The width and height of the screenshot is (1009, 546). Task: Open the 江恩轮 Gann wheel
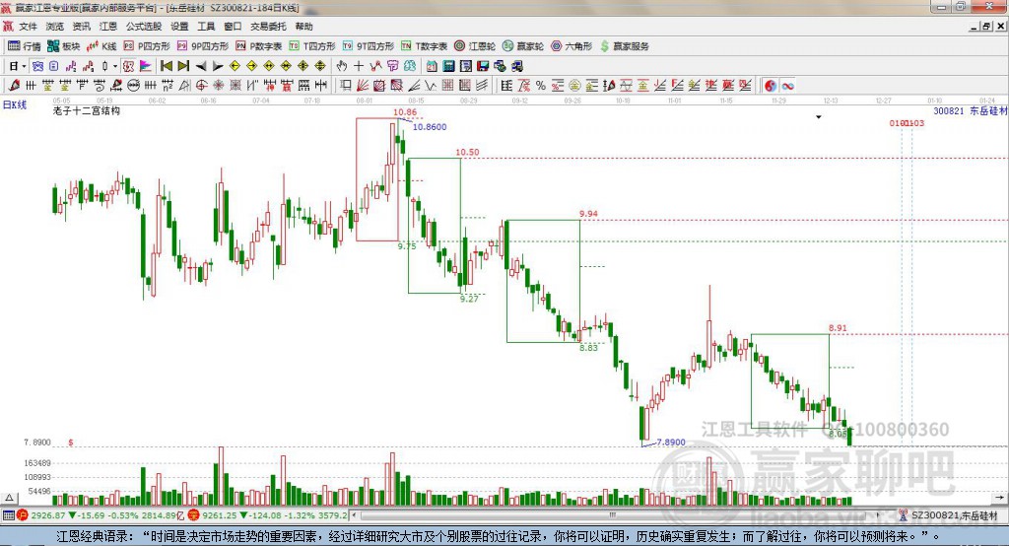point(475,46)
